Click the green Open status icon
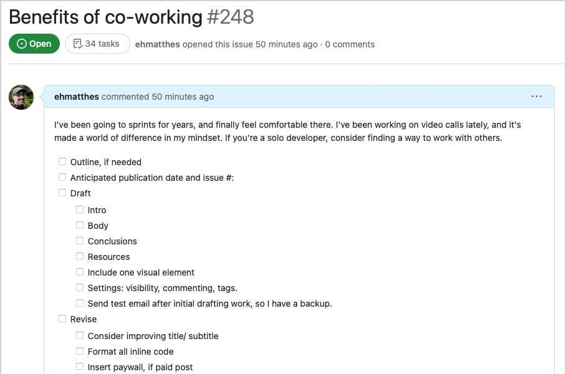Viewport: 566px width, 374px height. coord(21,44)
